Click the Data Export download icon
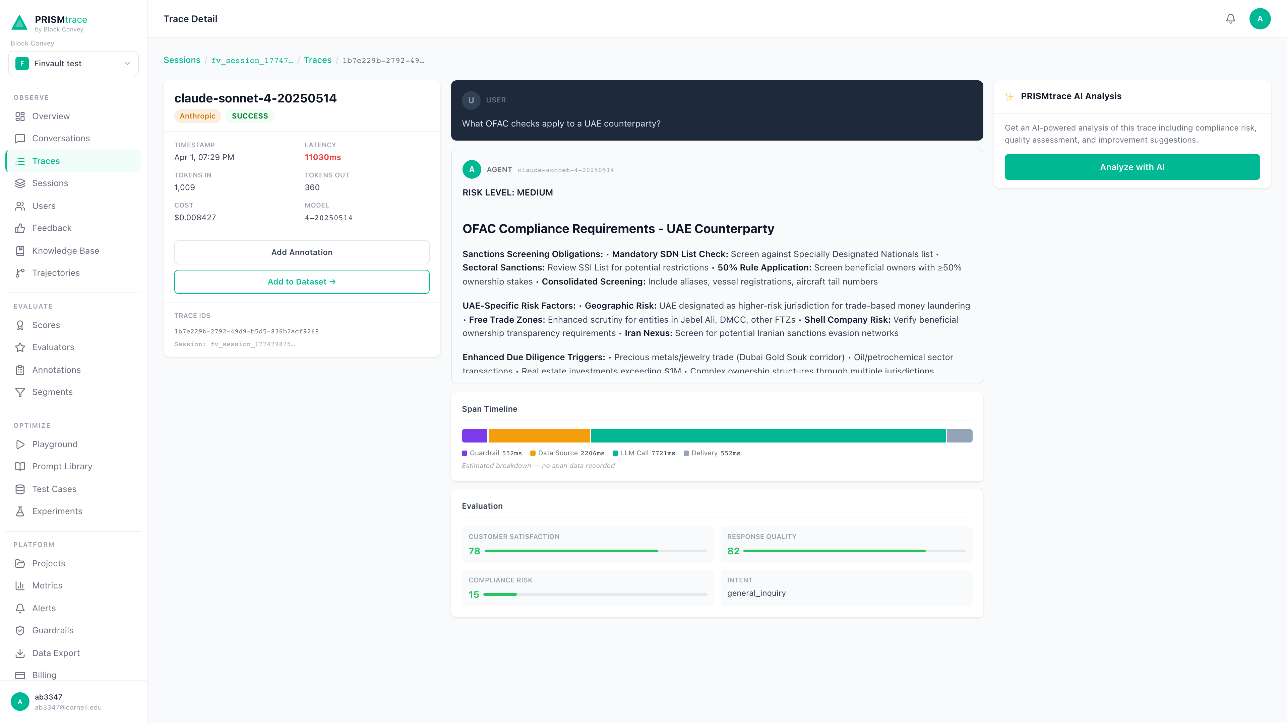Viewport: 1287px width, 723px height. [20, 653]
